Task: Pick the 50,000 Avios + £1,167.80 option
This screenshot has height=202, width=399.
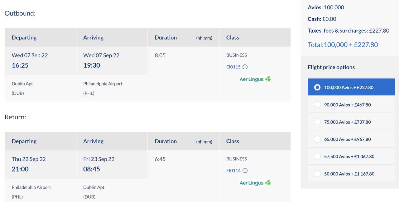Action: coord(351,174)
